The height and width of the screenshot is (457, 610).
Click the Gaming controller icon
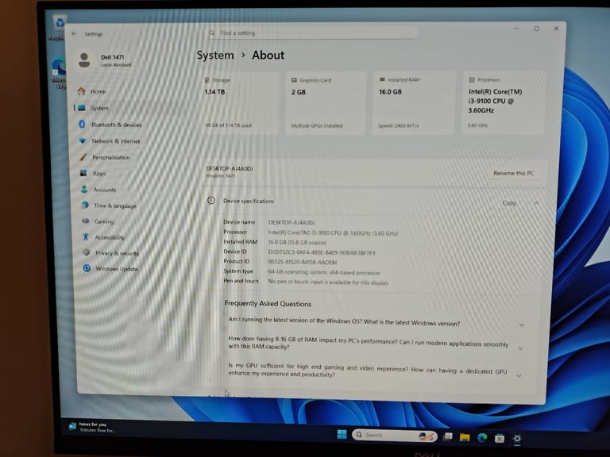[86, 221]
